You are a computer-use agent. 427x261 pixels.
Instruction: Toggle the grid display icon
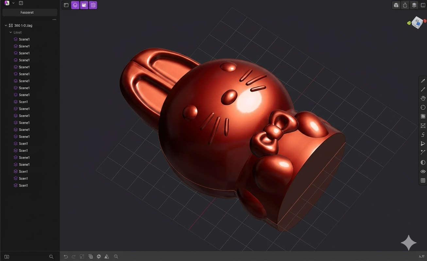tap(423, 180)
